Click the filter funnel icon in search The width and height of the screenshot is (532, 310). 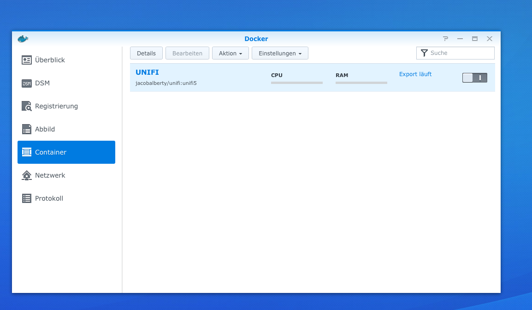pos(424,53)
